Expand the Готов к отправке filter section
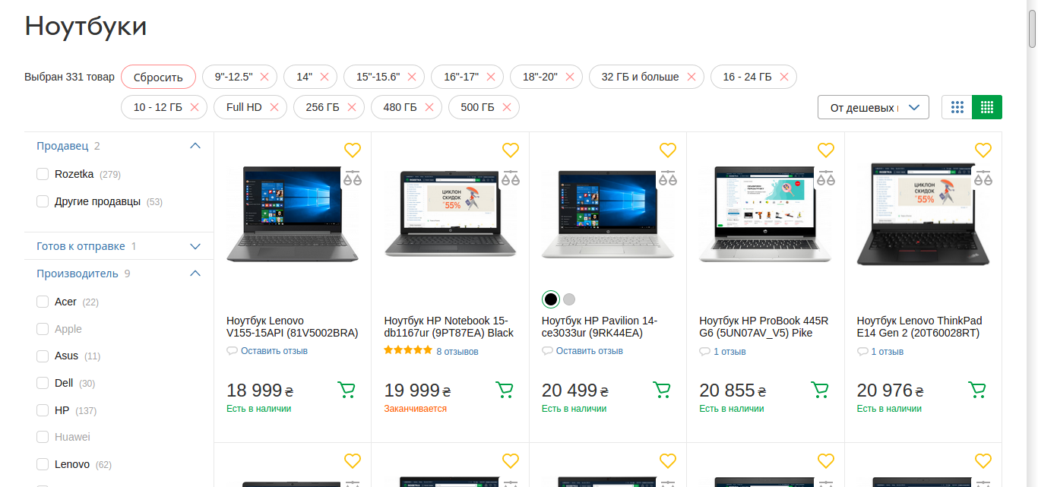1038x487 pixels. pyautogui.click(x=195, y=246)
